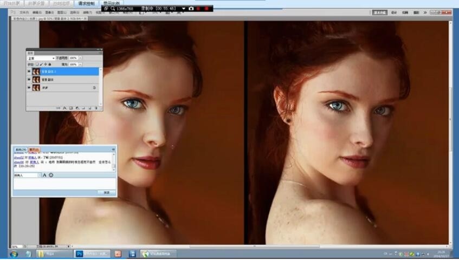Click the window icon at recorder bar start

pos(106,9)
